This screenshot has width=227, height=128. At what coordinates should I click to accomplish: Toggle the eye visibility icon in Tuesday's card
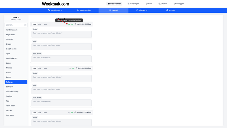tap(73, 68)
